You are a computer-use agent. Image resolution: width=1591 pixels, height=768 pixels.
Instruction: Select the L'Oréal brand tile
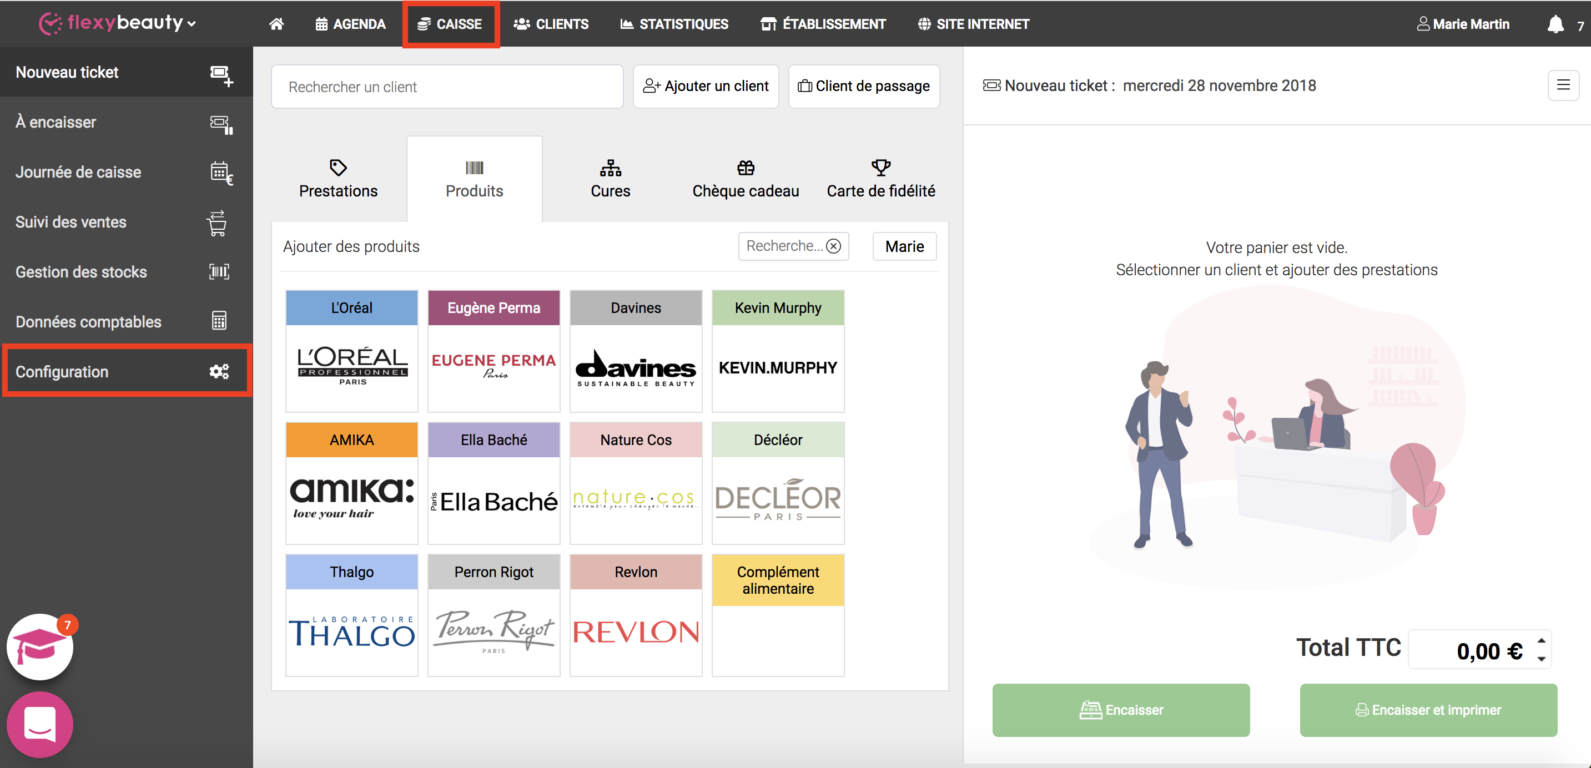(x=351, y=351)
